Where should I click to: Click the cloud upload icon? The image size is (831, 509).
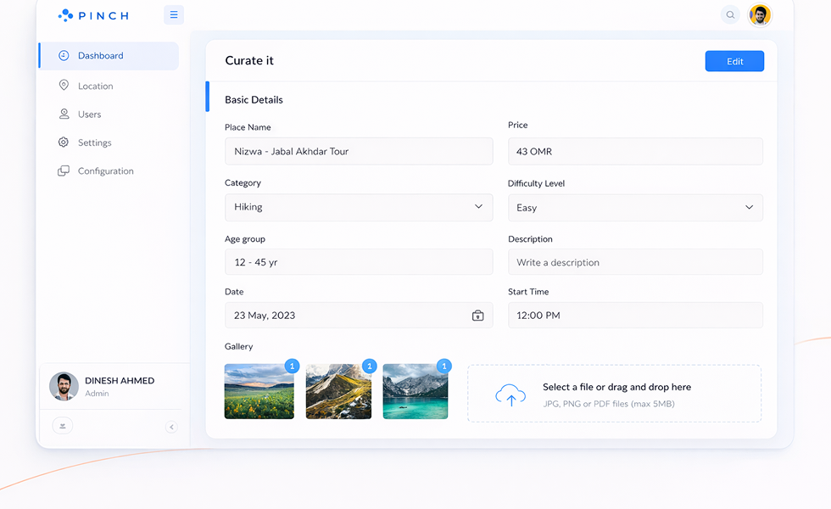pyautogui.click(x=510, y=395)
